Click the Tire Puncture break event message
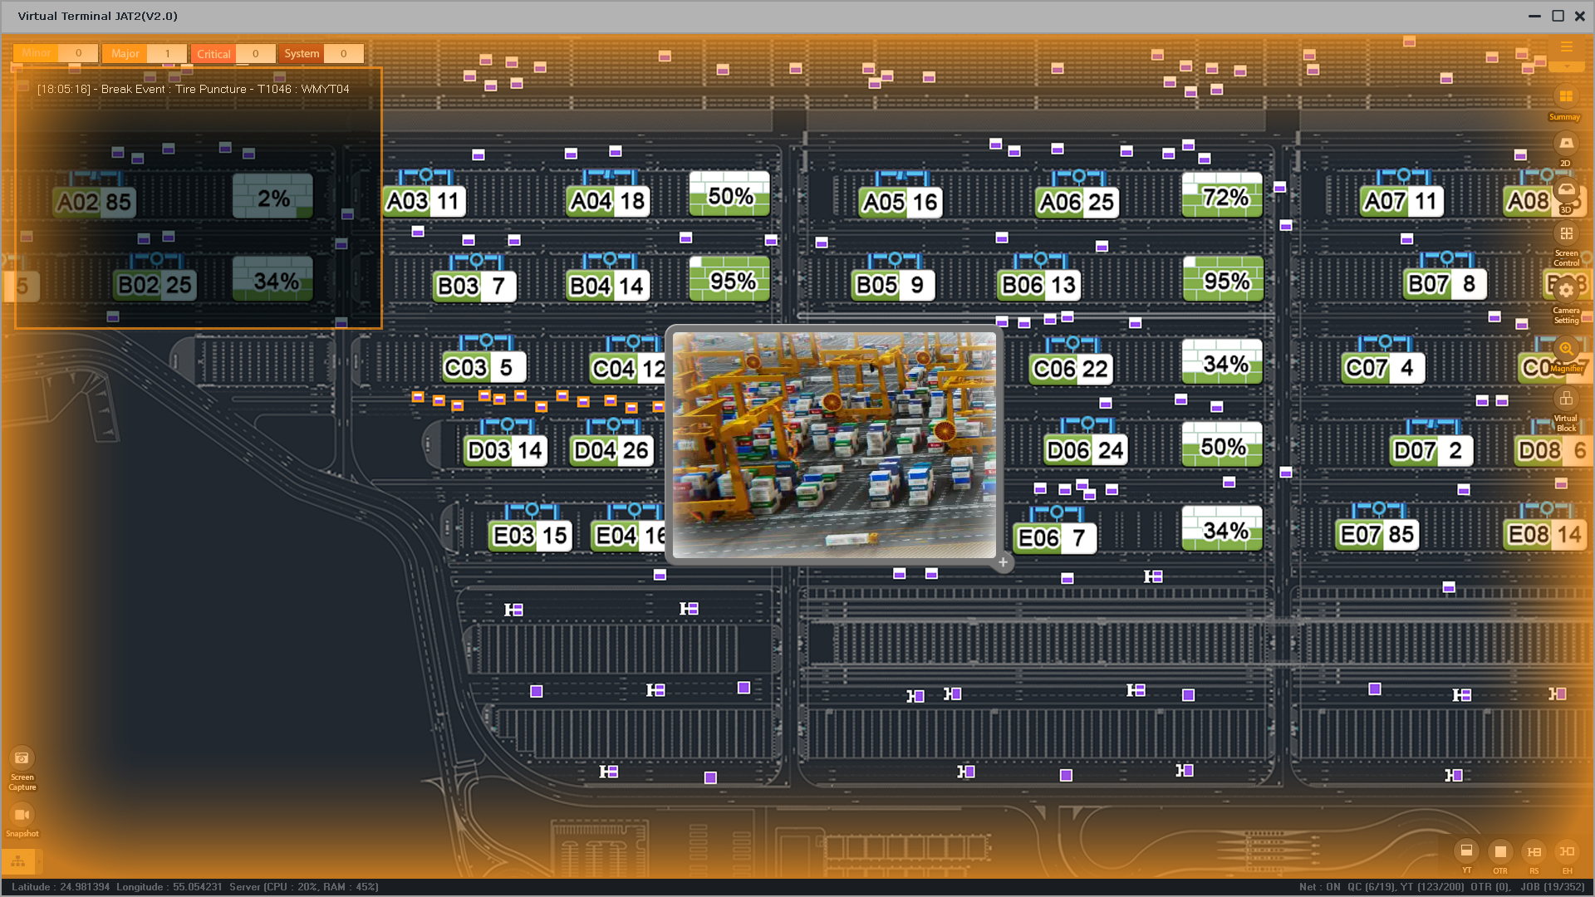 click(193, 89)
